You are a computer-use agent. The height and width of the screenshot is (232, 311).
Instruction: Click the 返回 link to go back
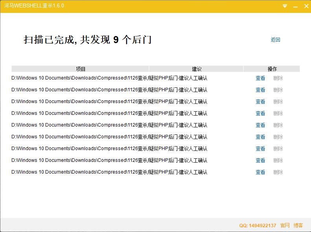click(275, 40)
